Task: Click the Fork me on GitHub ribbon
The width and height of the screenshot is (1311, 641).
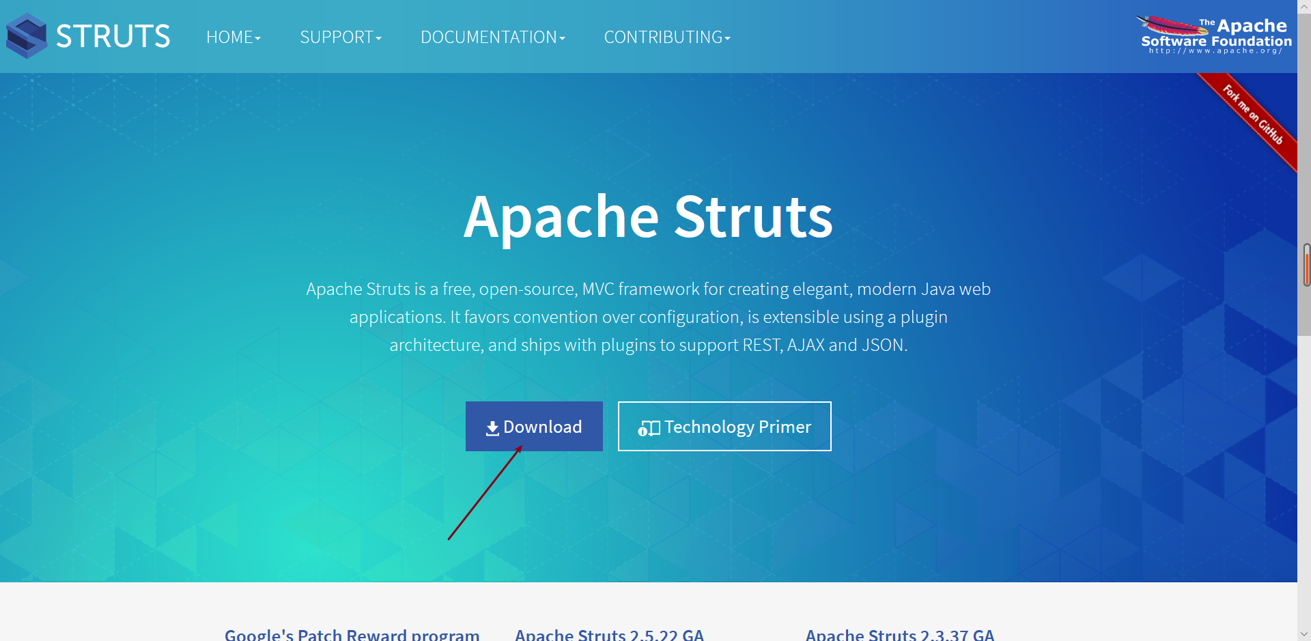Action: [1252, 114]
